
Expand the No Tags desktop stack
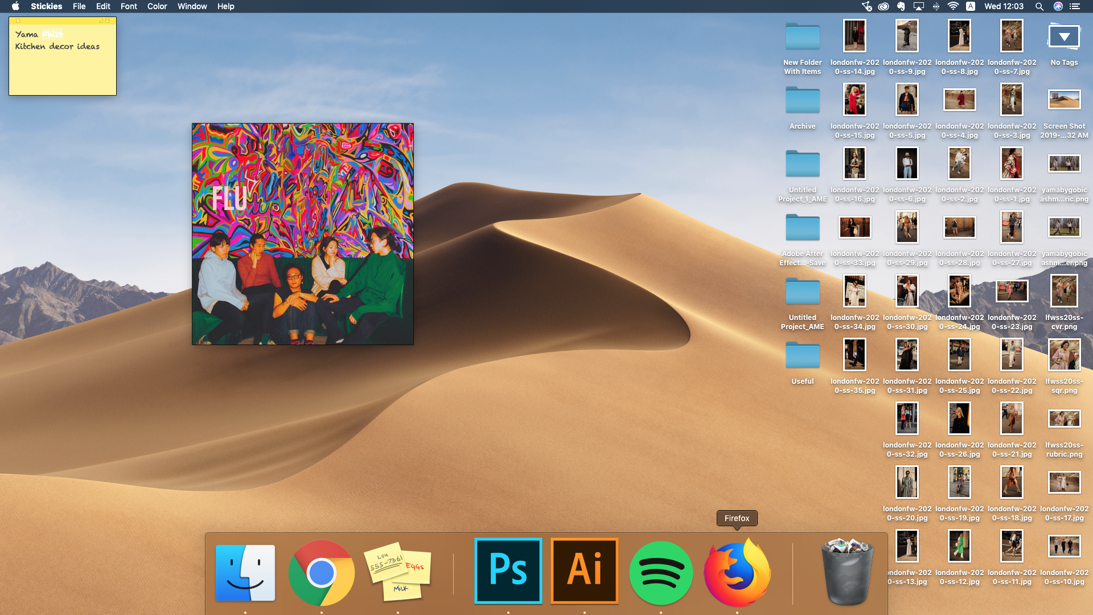[x=1064, y=37]
